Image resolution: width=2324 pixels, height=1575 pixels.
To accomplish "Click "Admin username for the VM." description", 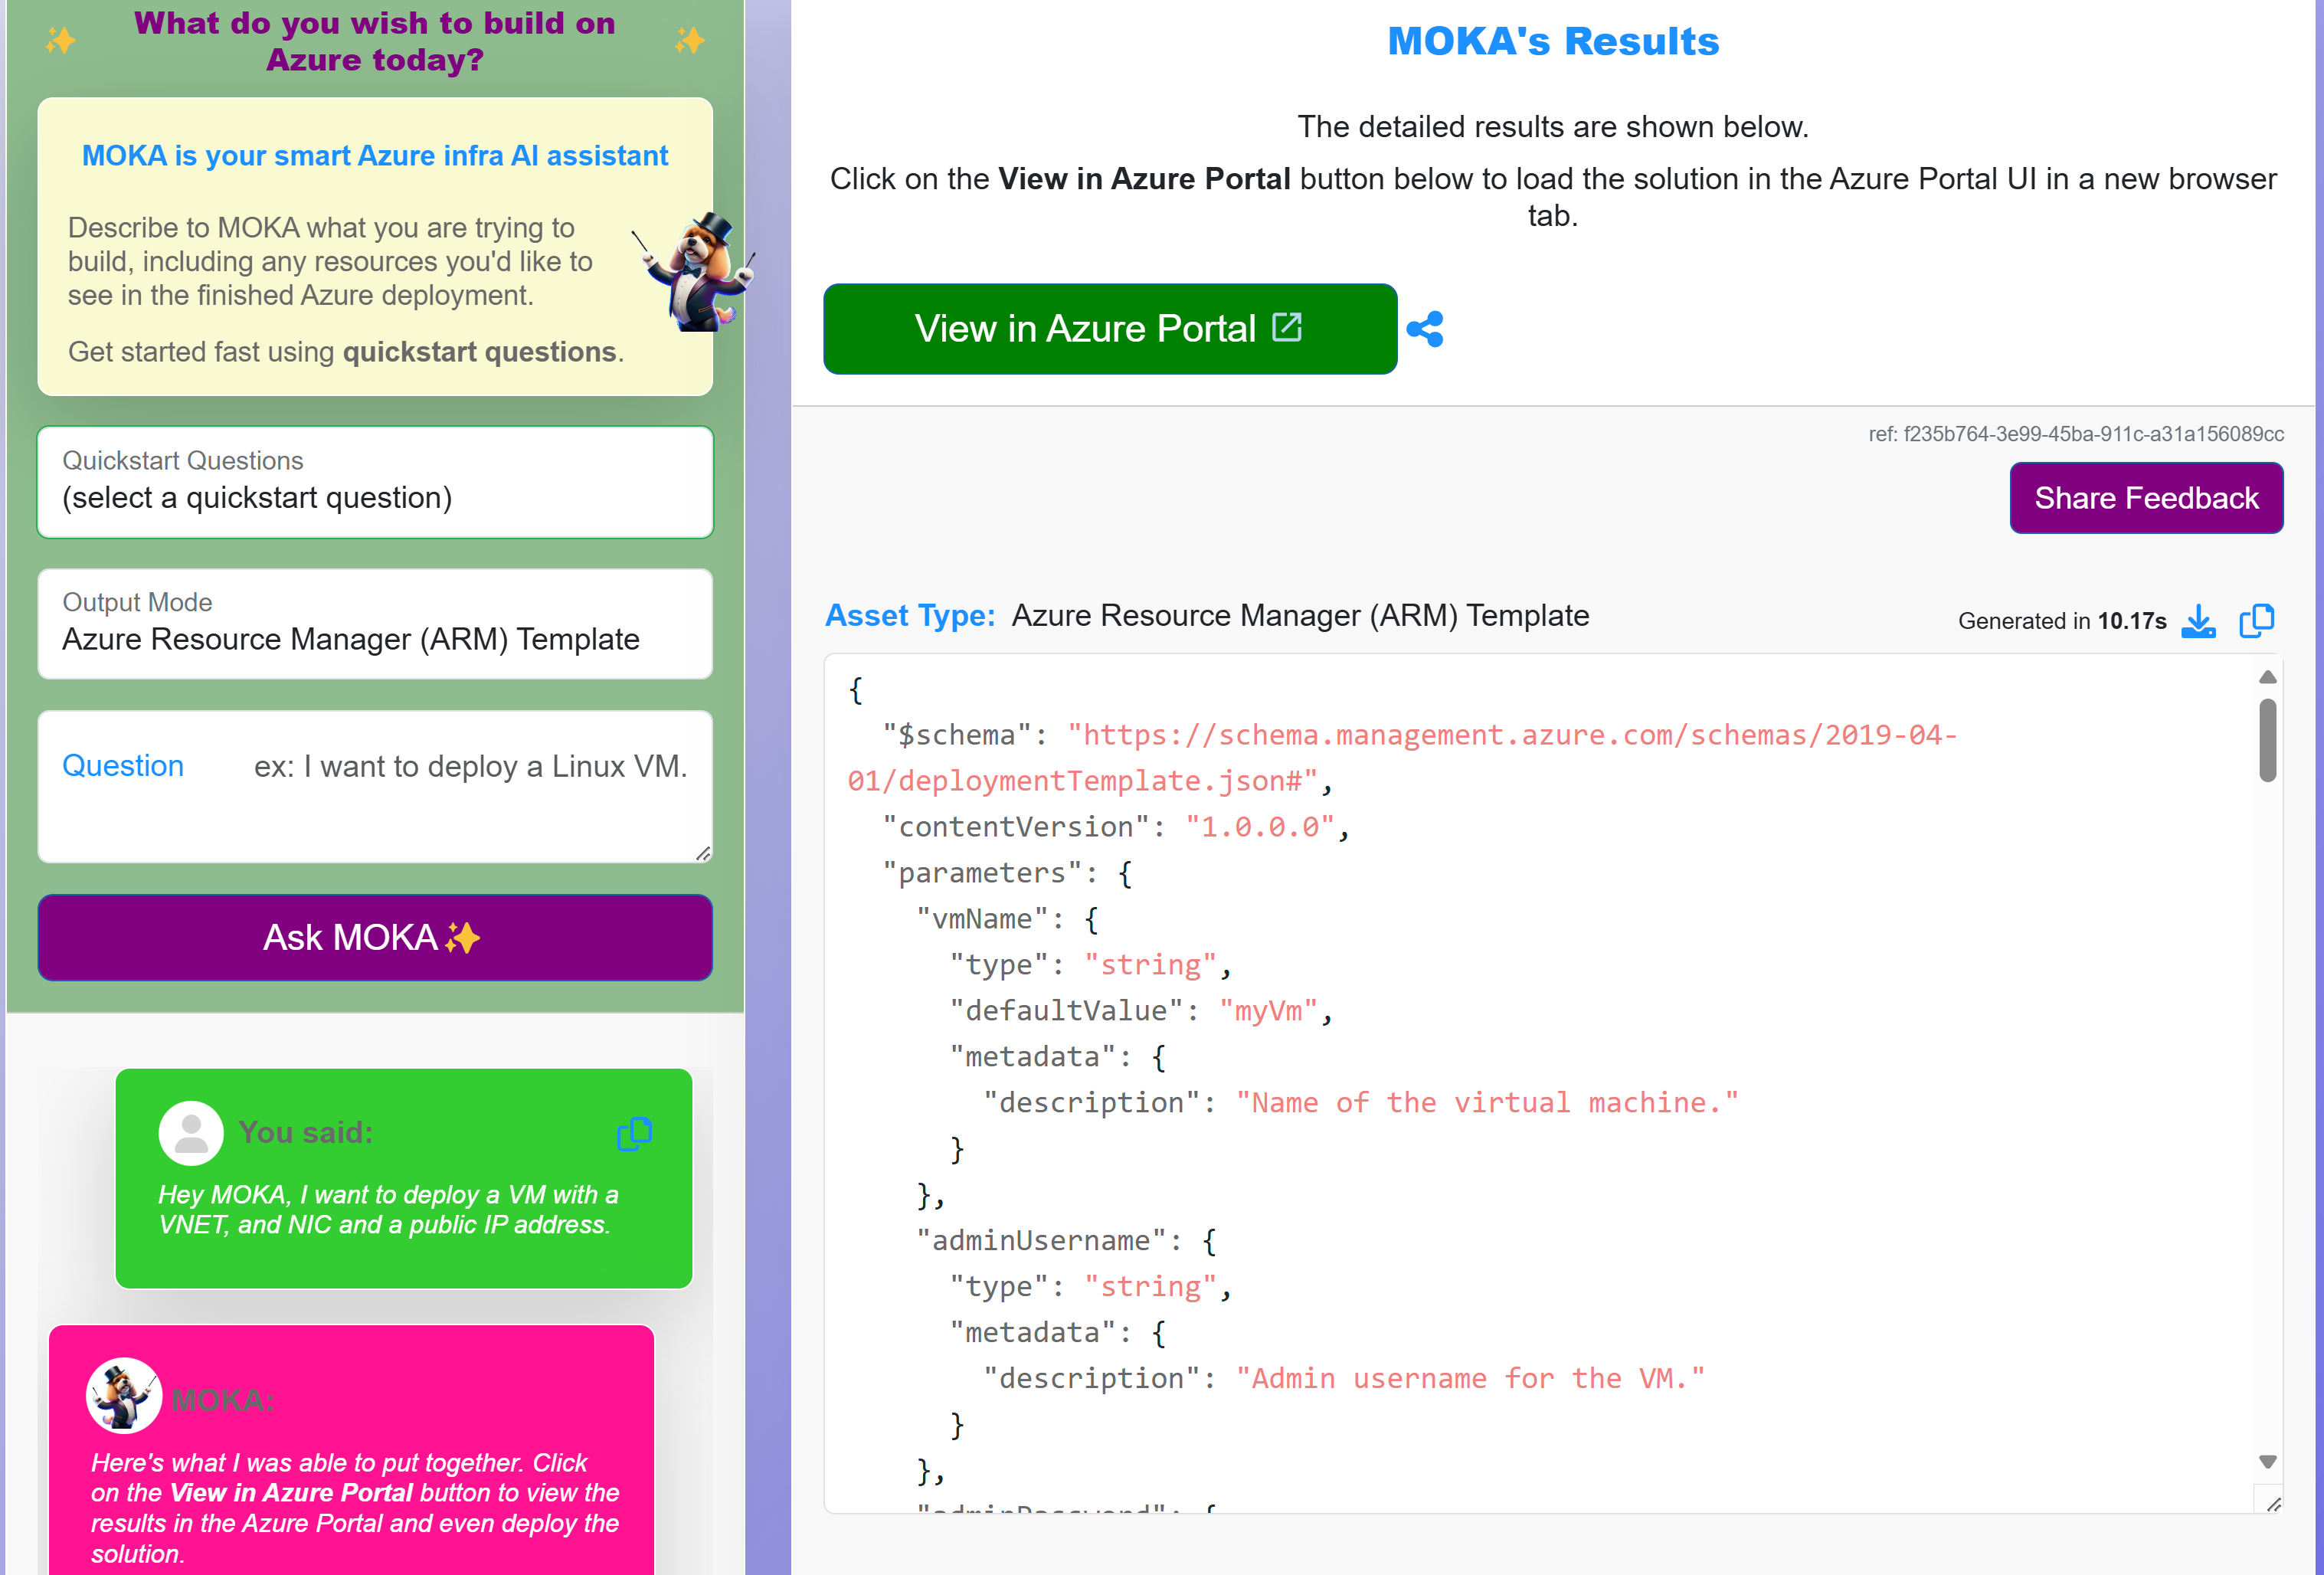I will tap(1470, 1379).
